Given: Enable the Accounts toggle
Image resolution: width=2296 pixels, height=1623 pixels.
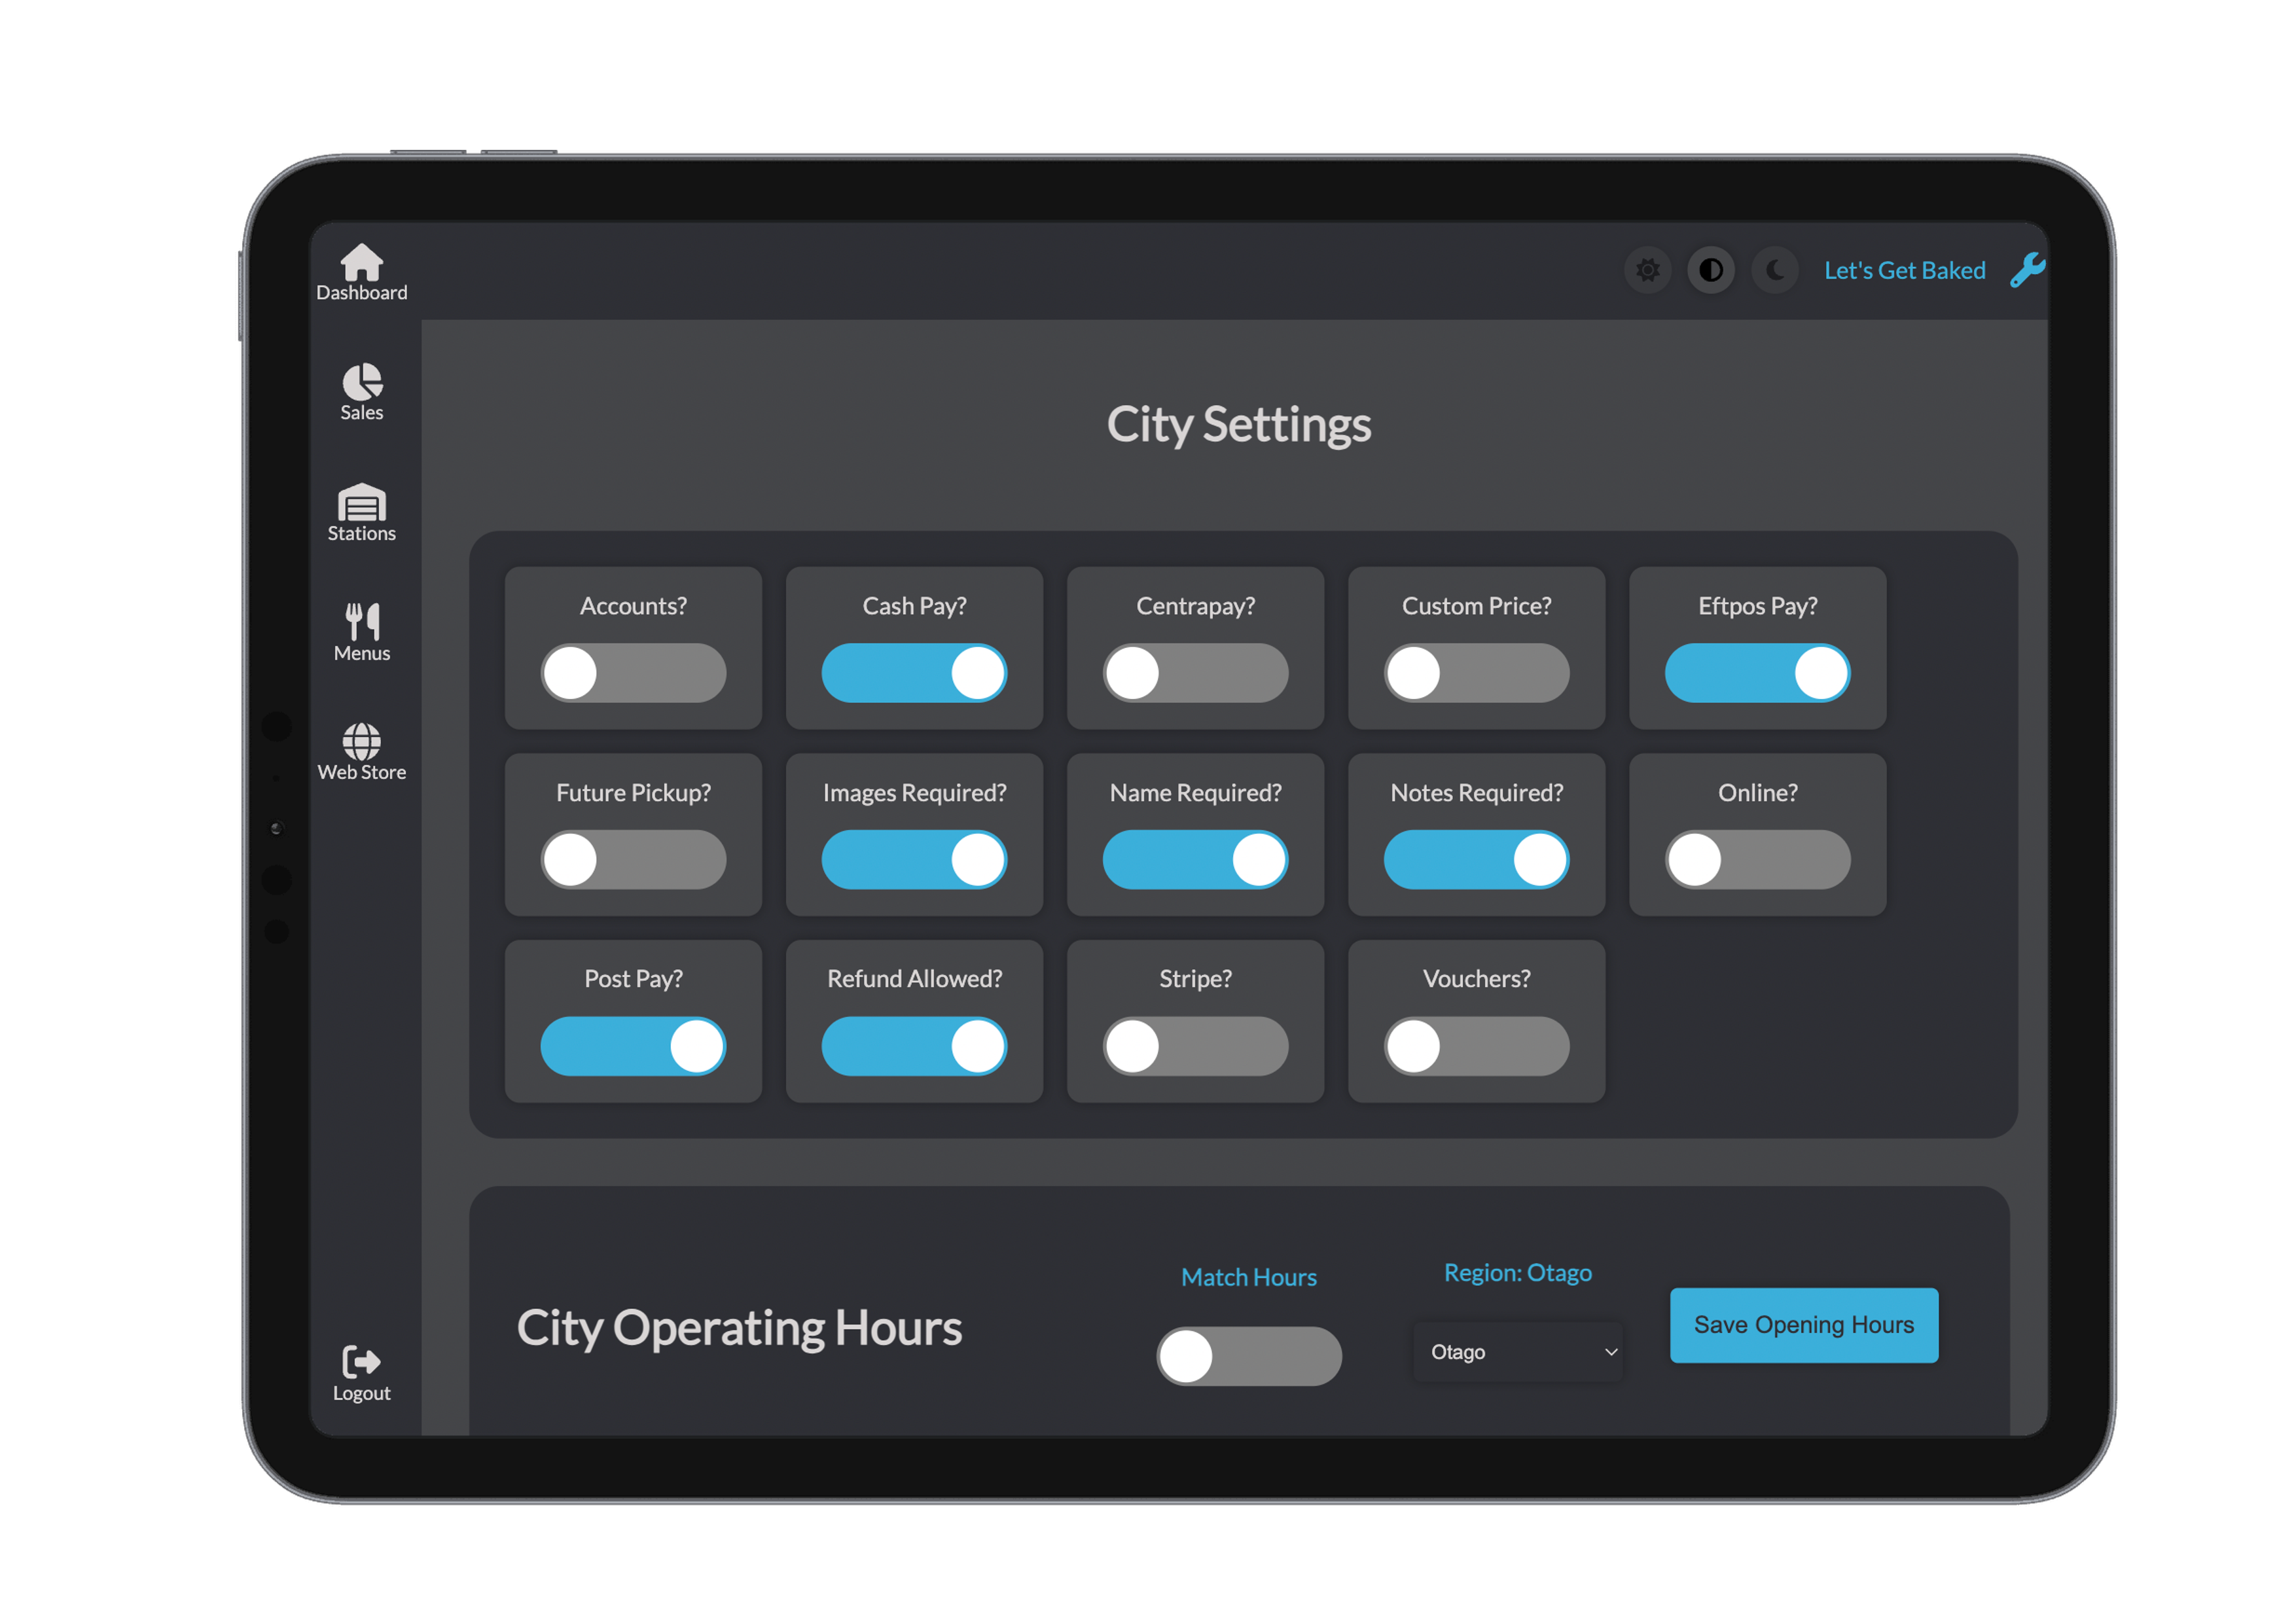Looking at the screenshot, I should tap(633, 673).
